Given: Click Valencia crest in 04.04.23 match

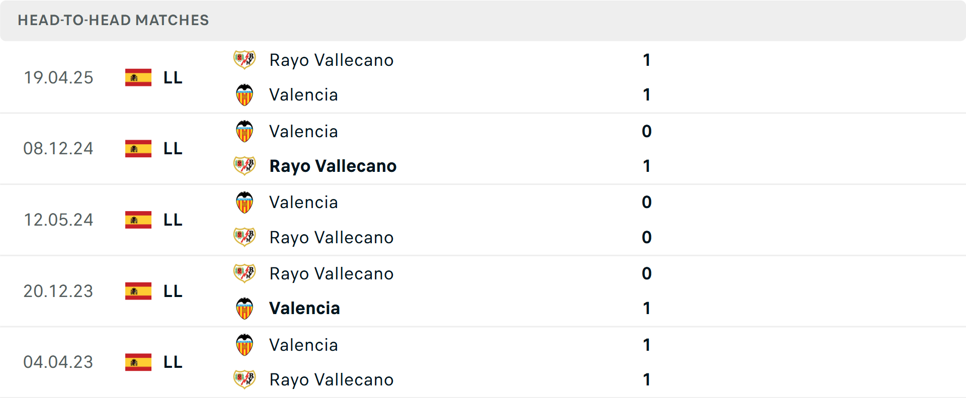Looking at the screenshot, I should tap(245, 345).
